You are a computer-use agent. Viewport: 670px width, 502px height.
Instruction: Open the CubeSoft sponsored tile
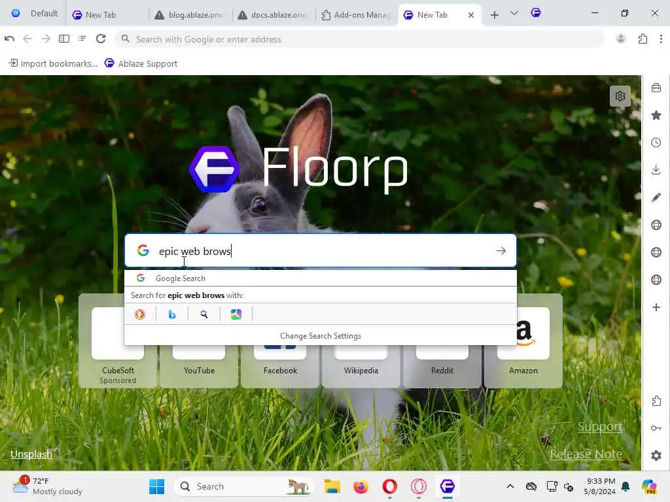pyautogui.click(x=118, y=341)
